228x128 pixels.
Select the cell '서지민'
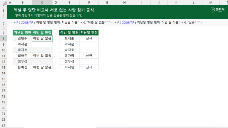(69, 67)
